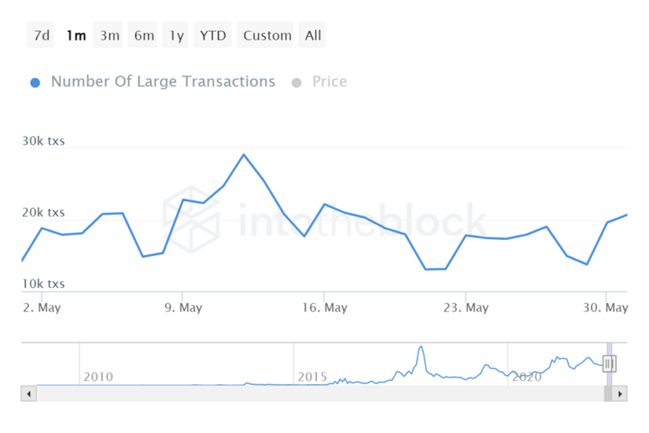Show All historical data
The height and width of the screenshot is (433, 649).
pos(312,35)
